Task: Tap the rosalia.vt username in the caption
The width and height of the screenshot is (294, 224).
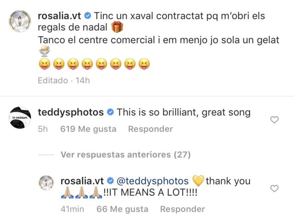Action: click(x=58, y=16)
